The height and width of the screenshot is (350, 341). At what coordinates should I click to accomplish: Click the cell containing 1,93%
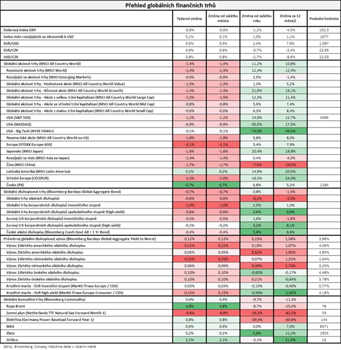click(x=290, y=252)
